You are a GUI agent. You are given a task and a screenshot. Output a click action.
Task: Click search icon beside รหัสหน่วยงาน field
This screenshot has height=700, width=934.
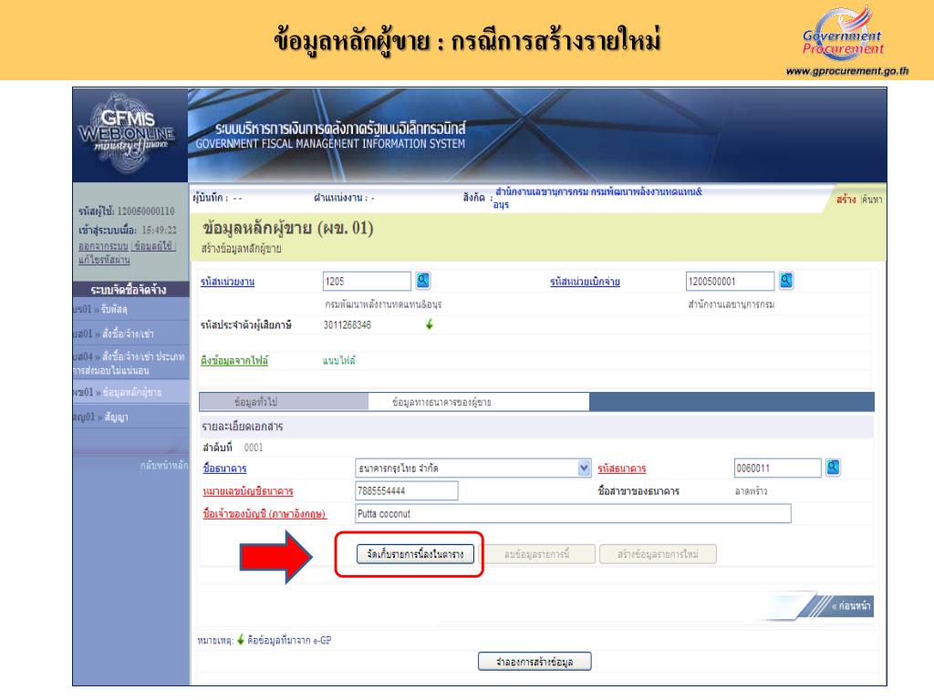[423, 281]
